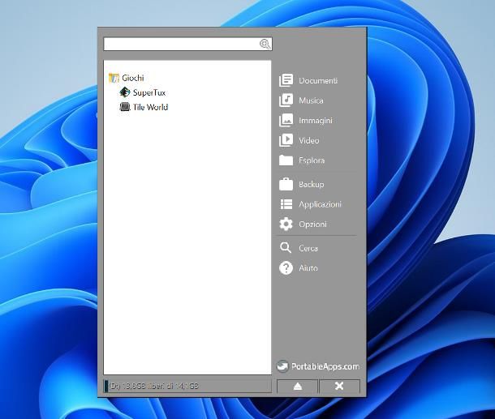The width and height of the screenshot is (495, 419).
Task: Click the Backup briefcase icon
Action: coord(286,184)
